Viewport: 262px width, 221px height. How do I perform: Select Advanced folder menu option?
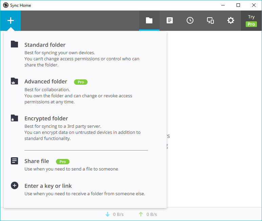click(x=46, y=82)
